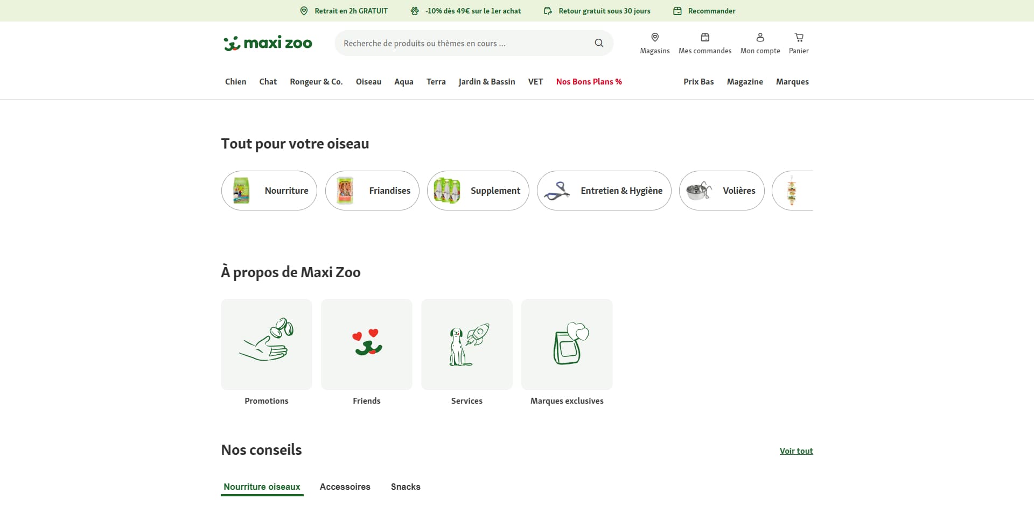Open the Services dog and rocket tile
This screenshot has width=1034, height=513.
coord(467,345)
